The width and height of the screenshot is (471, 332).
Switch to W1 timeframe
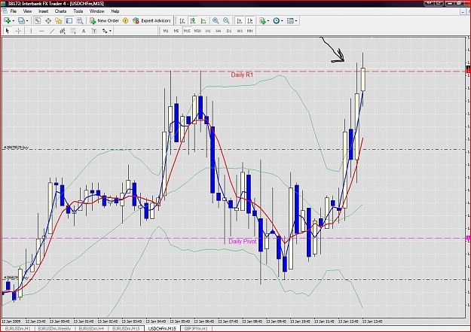coord(240,31)
